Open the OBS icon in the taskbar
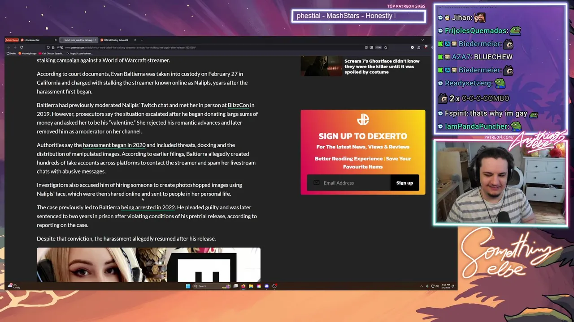 pyautogui.click(x=274, y=286)
